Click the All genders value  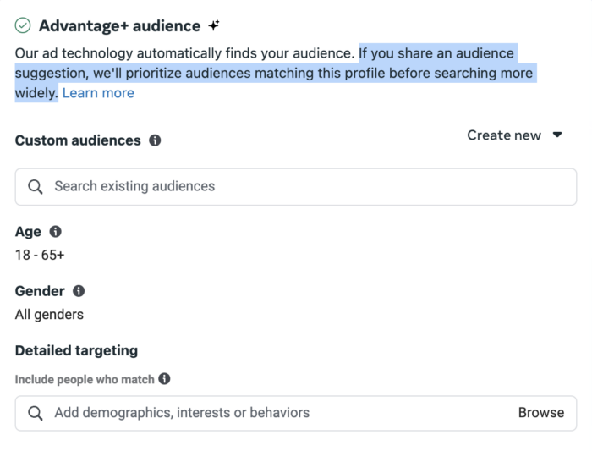click(x=49, y=315)
